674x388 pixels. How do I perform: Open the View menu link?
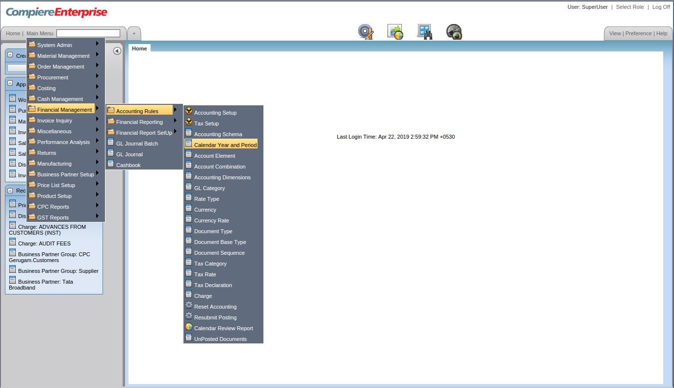(x=615, y=33)
